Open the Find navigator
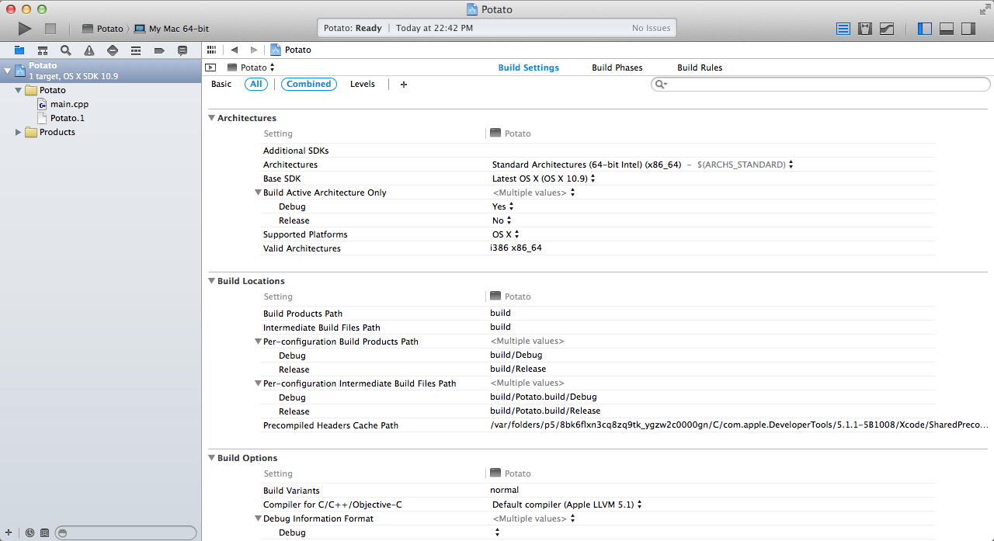 click(66, 50)
